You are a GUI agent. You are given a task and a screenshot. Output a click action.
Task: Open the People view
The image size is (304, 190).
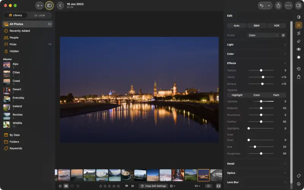pyautogui.click(x=27, y=38)
